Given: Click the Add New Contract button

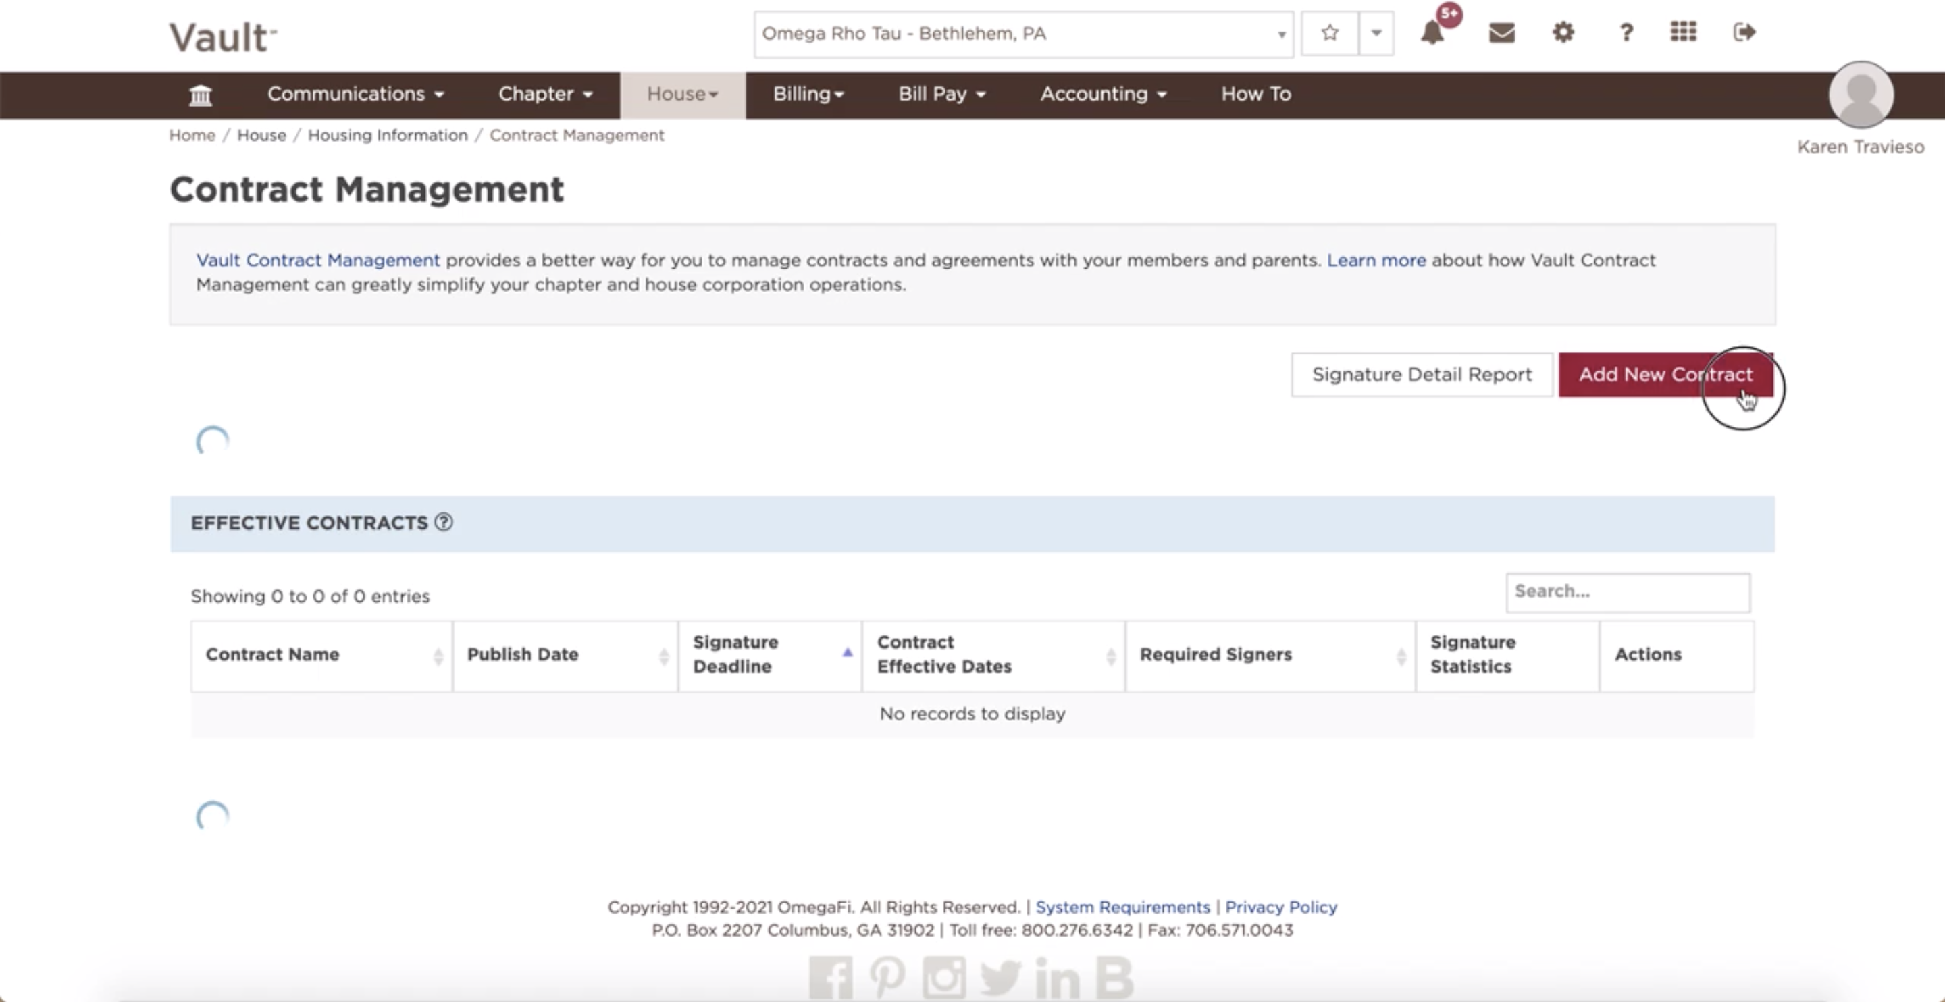Looking at the screenshot, I should click(1665, 375).
